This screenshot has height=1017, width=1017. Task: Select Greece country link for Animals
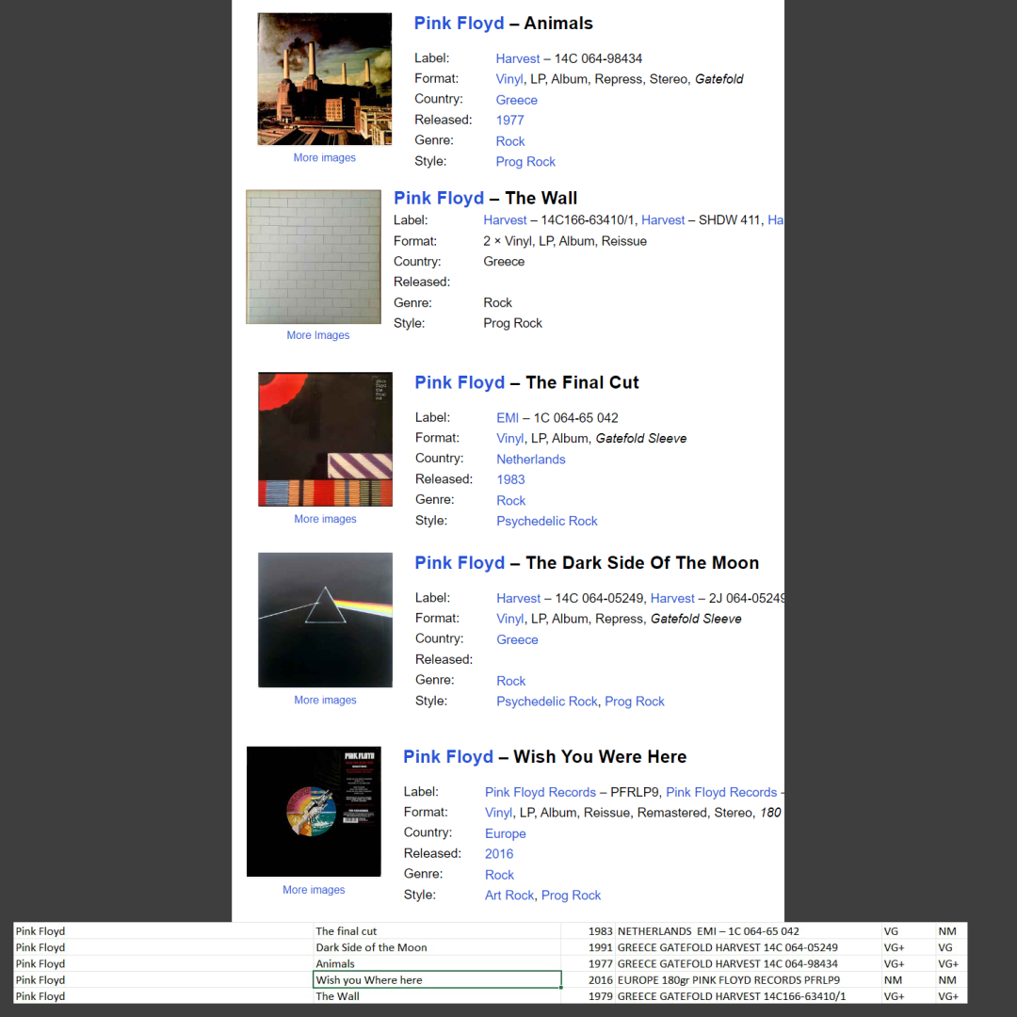coord(516,100)
